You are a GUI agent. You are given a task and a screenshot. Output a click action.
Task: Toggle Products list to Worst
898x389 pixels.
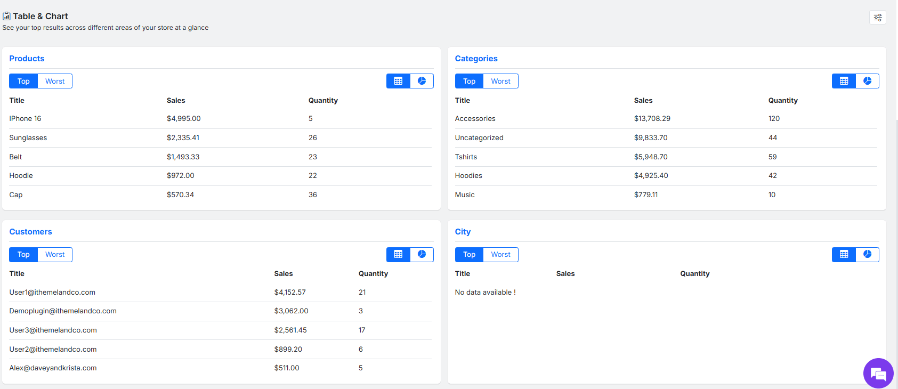[x=55, y=81]
